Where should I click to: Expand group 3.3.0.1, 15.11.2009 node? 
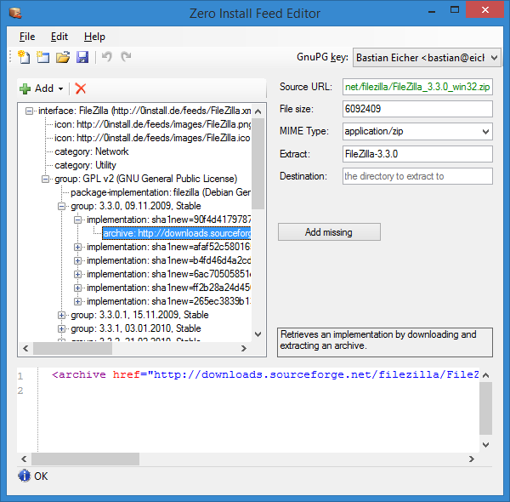[61, 315]
